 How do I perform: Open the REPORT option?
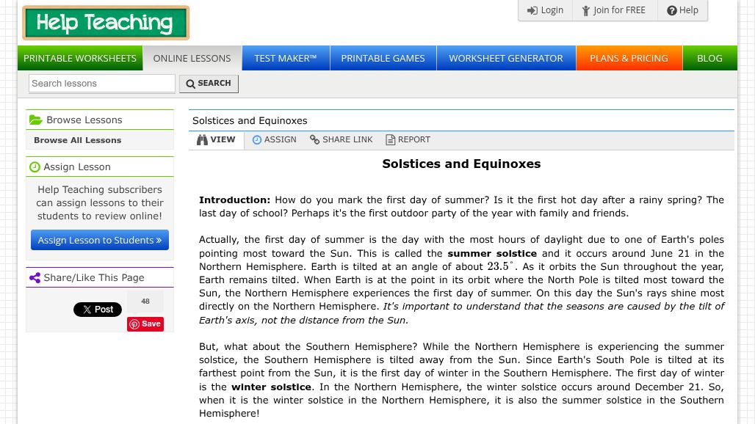[408, 140]
